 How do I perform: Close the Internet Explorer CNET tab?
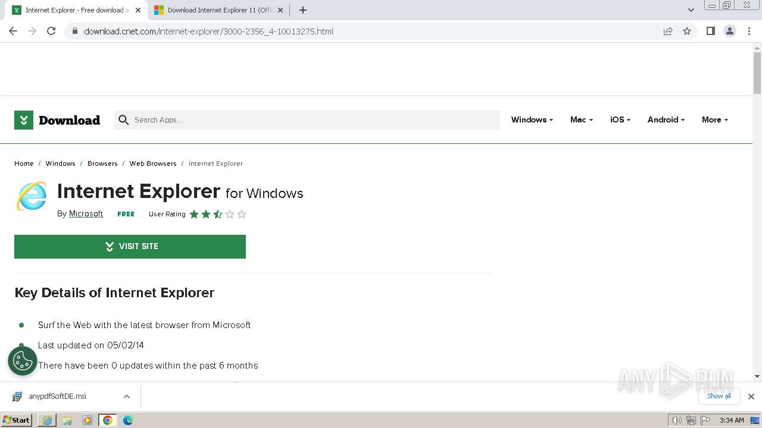[138, 10]
